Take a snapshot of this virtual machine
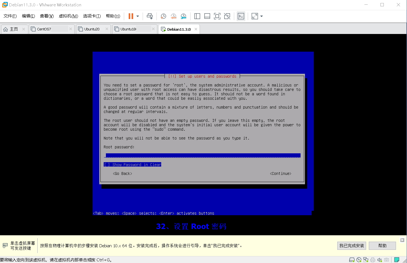The height and width of the screenshot is (263, 407). (x=163, y=16)
